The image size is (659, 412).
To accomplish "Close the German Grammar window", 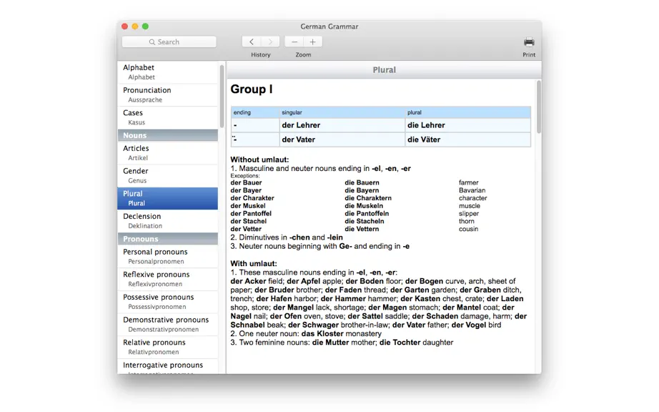I will [125, 26].
